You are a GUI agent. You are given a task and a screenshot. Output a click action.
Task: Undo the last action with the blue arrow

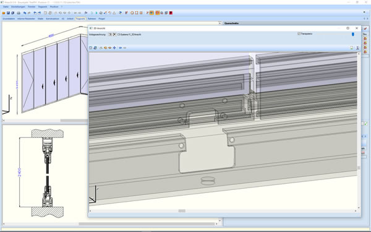tap(25, 13)
